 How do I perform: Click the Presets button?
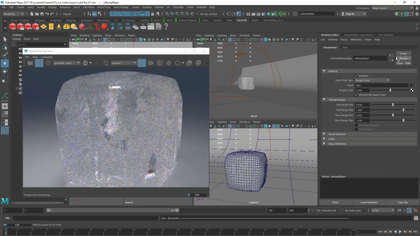pyautogui.click(x=403, y=58)
